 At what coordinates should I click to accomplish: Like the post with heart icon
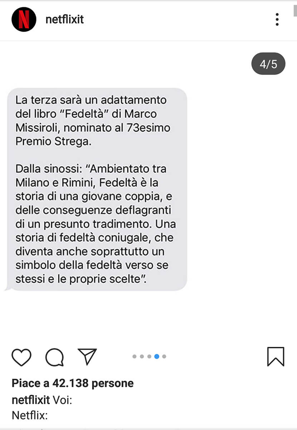click(21, 357)
